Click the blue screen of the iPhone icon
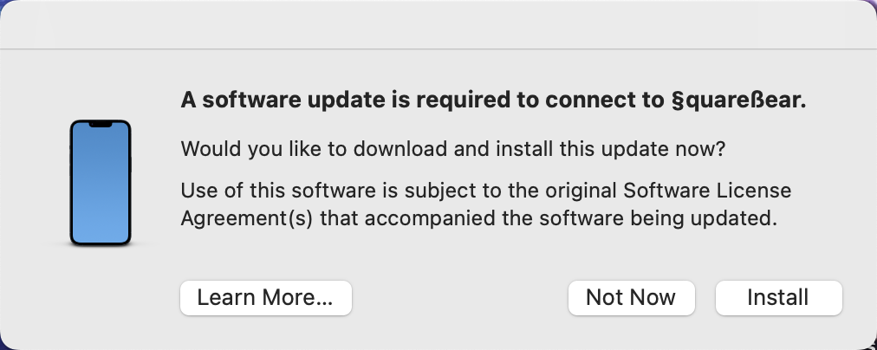Screen dimensions: 877x350 pos(101,186)
